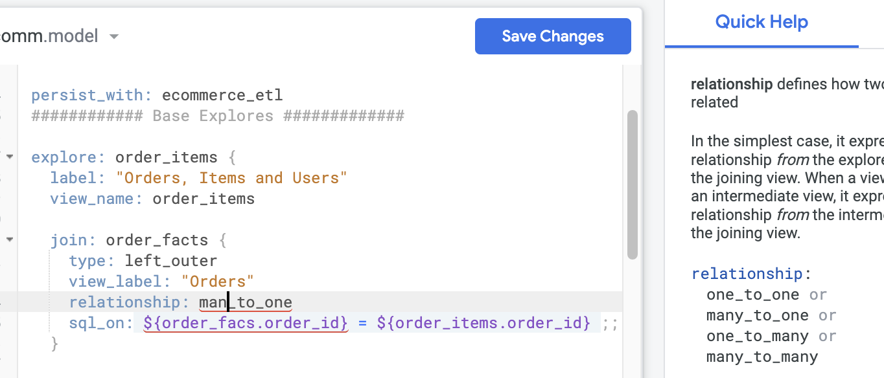Click many_to_one in the Quick Help panel
The image size is (884, 378).
pyautogui.click(x=757, y=315)
